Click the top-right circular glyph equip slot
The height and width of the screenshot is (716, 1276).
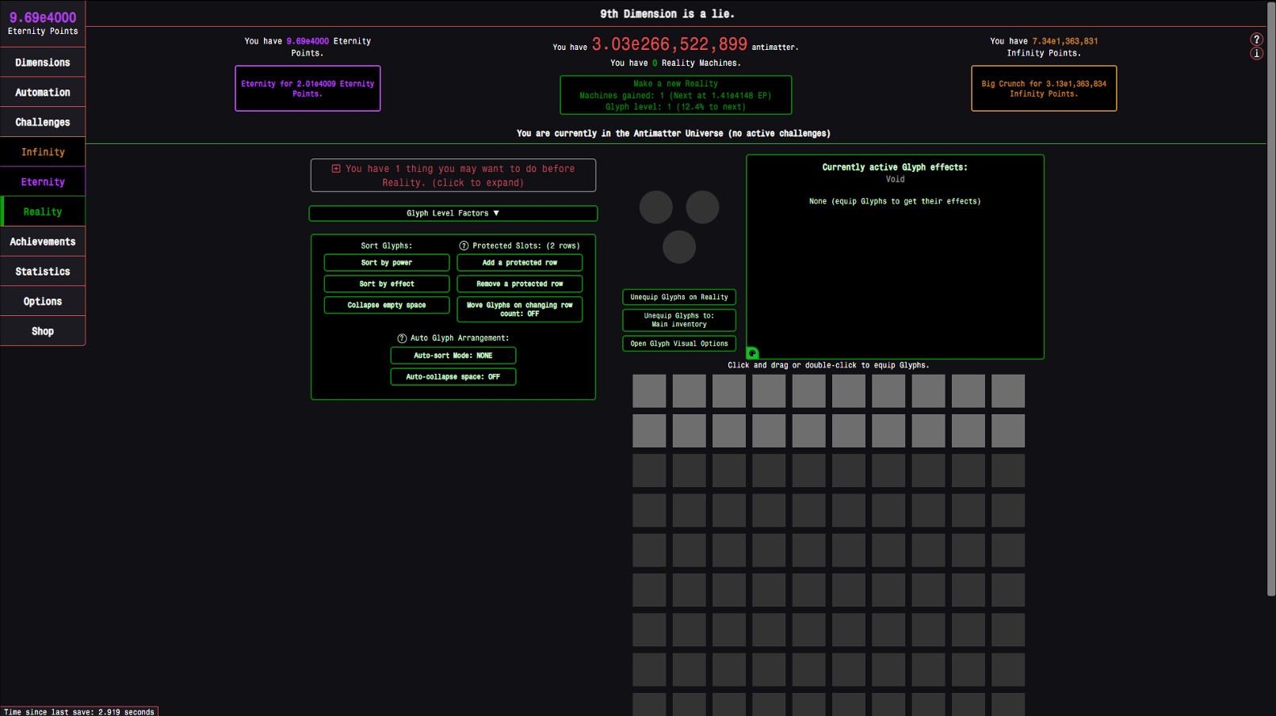pos(704,207)
